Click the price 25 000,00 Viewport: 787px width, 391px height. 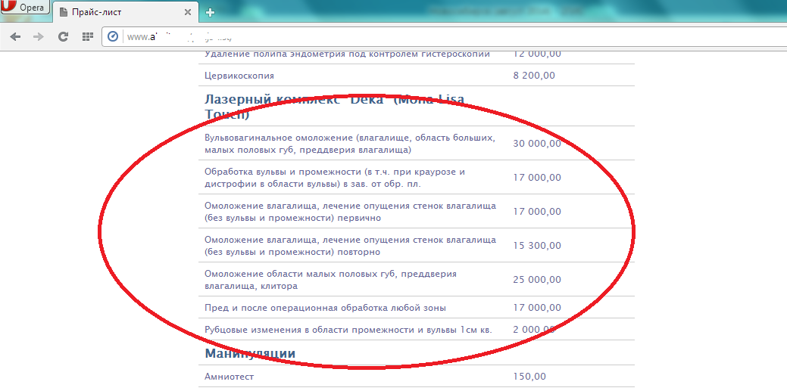point(537,280)
